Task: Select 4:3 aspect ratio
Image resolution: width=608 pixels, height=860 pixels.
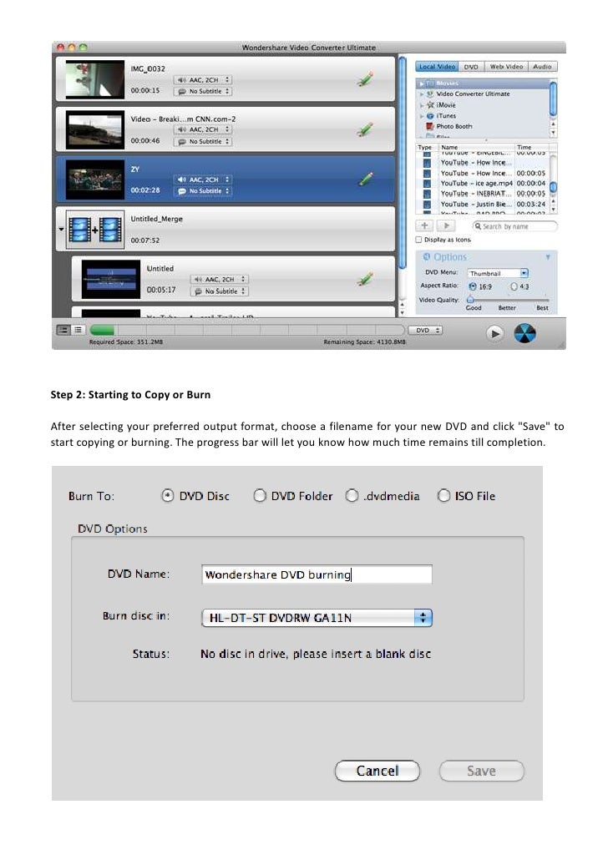Action: (x=514, y=286)
